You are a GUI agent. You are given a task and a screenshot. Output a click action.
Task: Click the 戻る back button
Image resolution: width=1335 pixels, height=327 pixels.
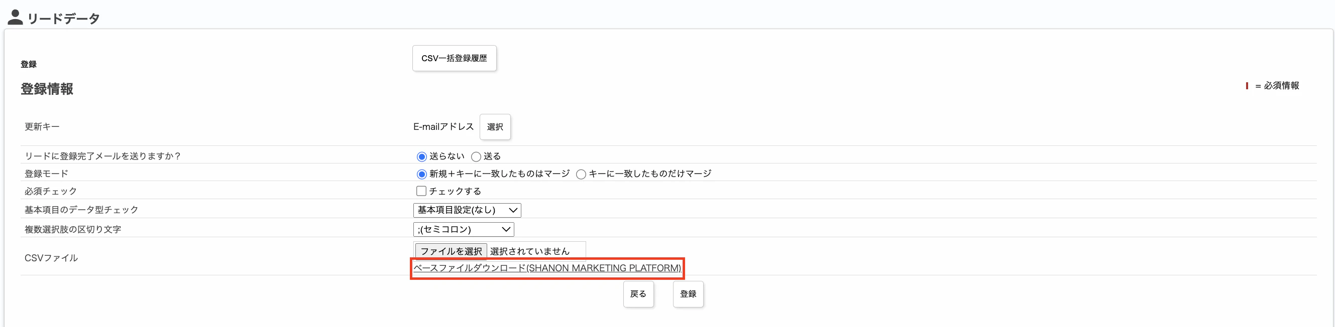[x=638, y=294]
